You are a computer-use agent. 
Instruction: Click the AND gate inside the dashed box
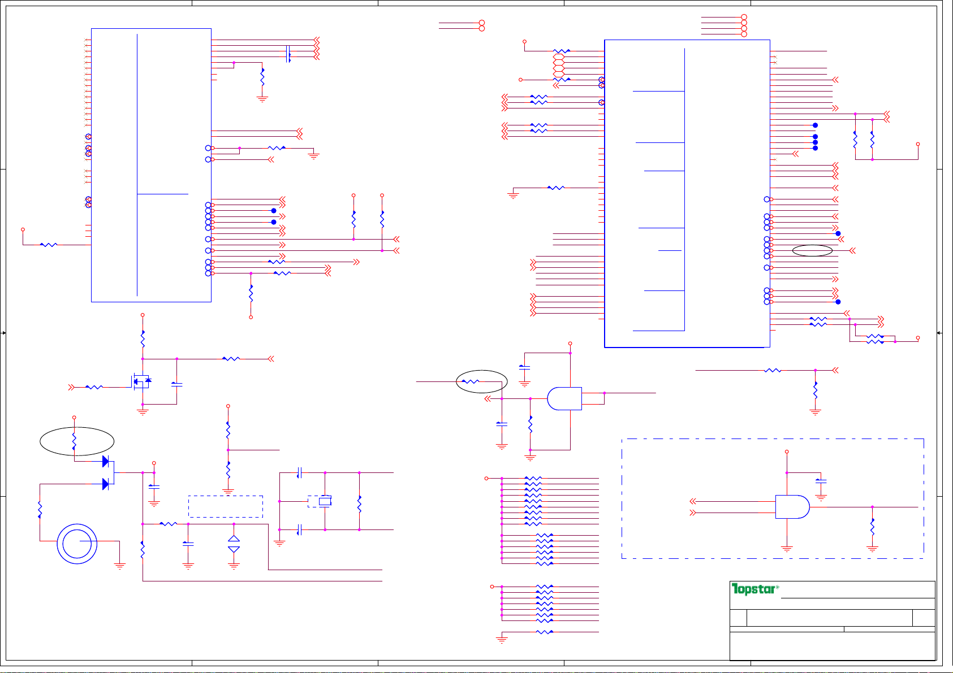[x=792, y=507]
